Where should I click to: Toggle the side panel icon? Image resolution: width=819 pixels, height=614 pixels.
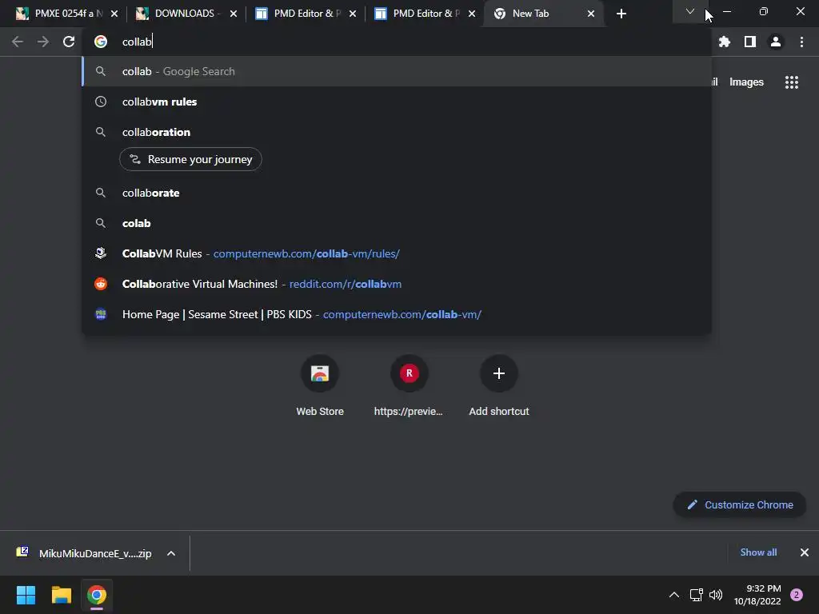click(x=750, y=42)
